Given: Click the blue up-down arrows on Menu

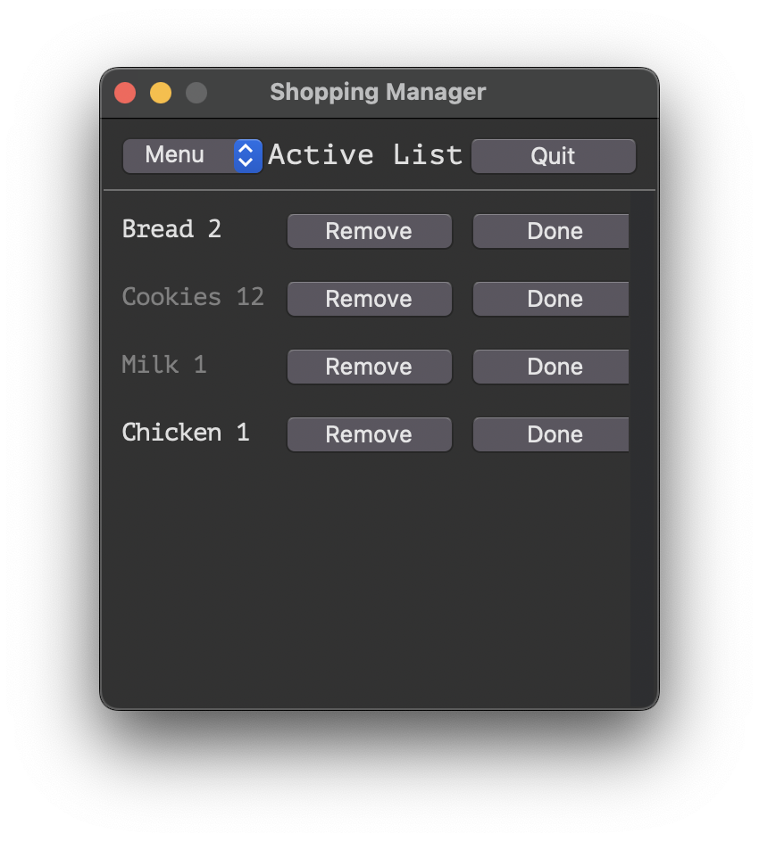Looking at the screenshot, I should (247, 155).
